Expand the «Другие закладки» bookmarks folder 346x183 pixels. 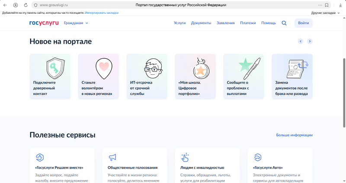(x=325, y=13)
